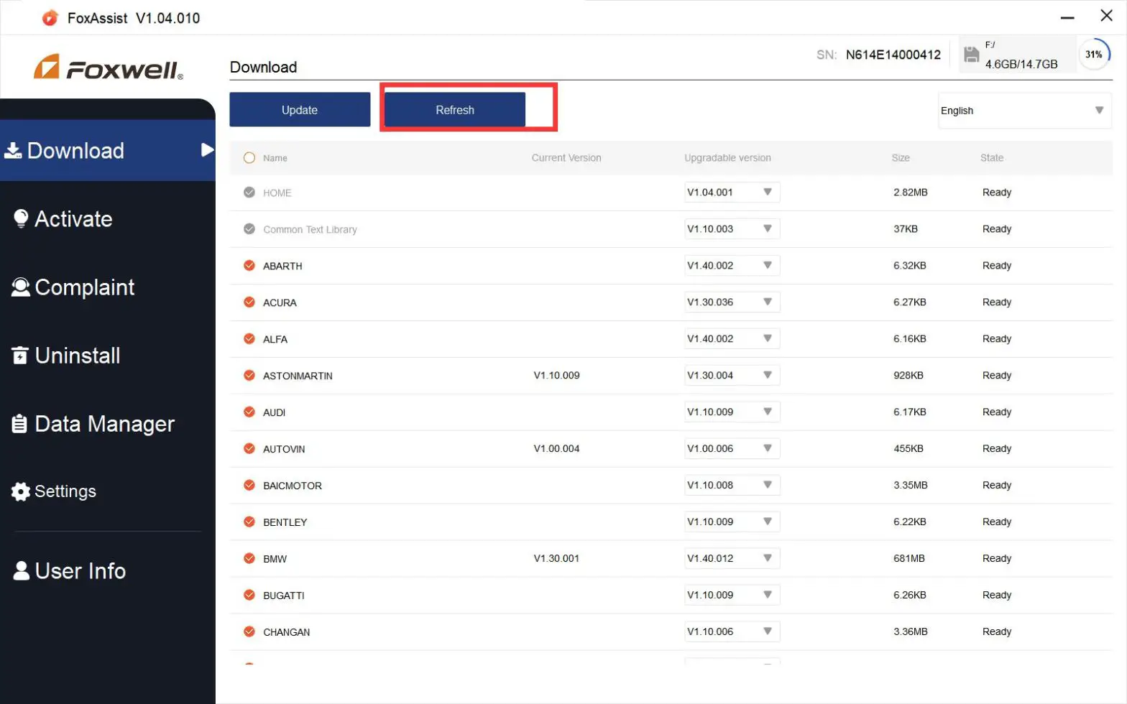Click the AUDI name in the list

(x=275, y=412)
